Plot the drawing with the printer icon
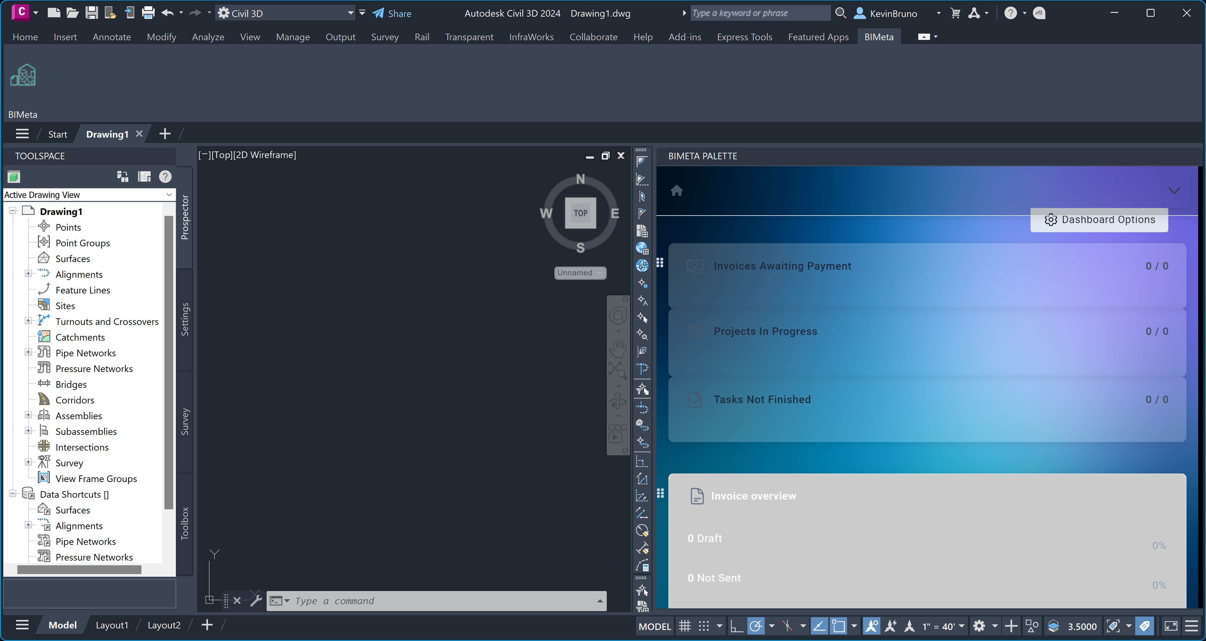Viewport: 1206px width, 641px height. click(148, 13)
